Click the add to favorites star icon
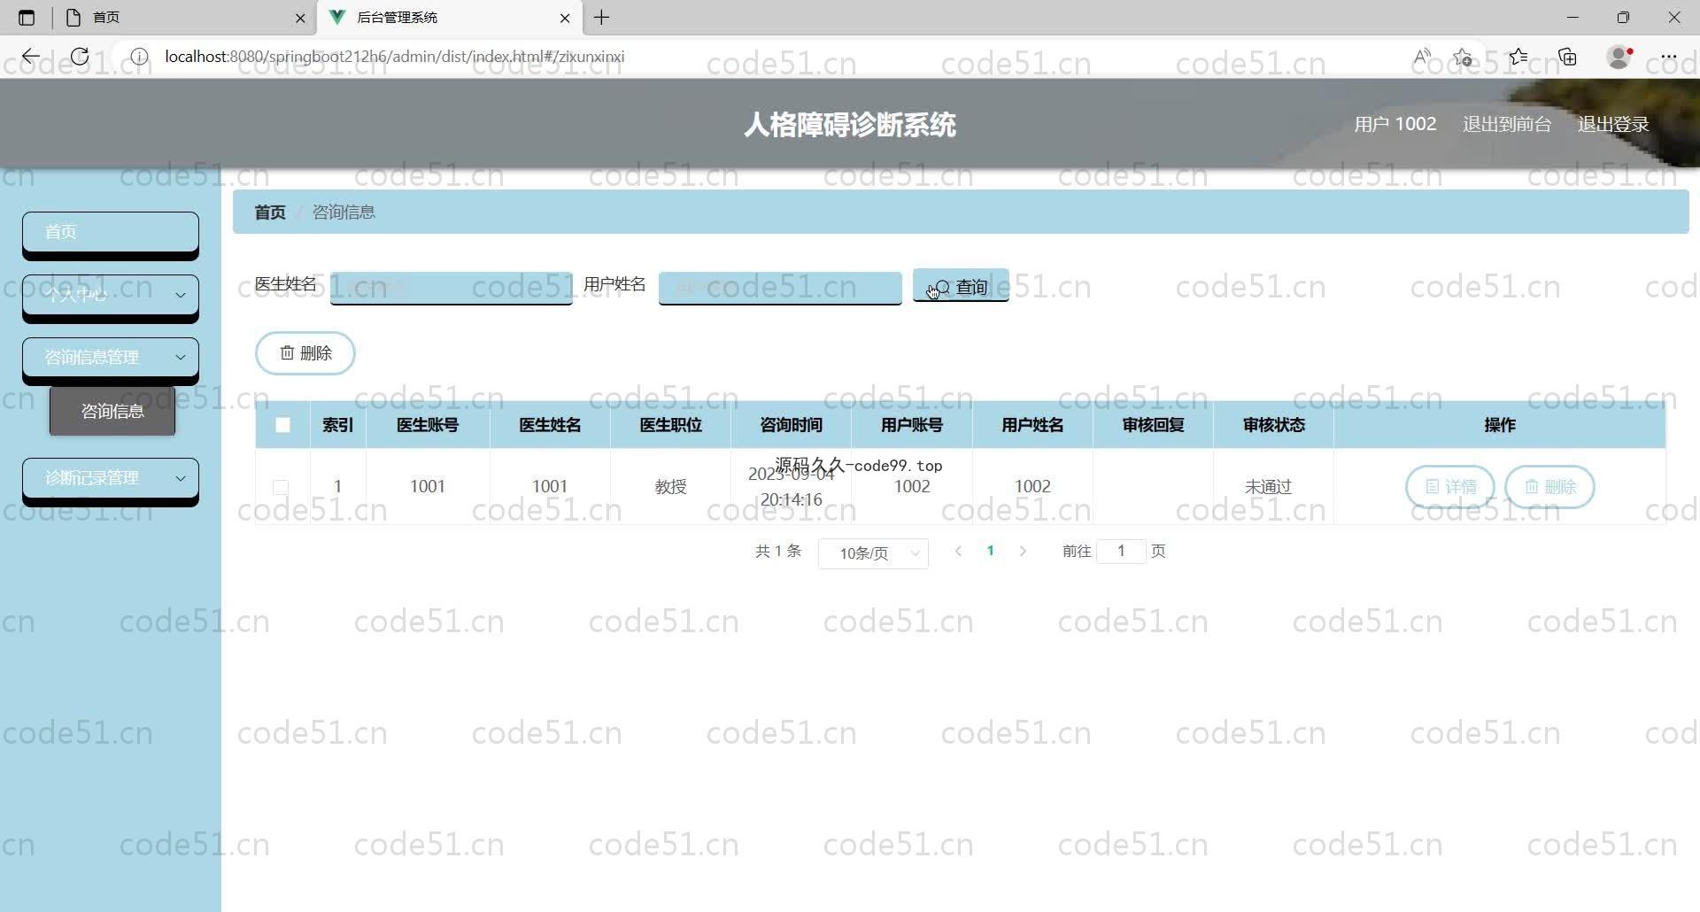The image size is (1700, 912). coord(1462,57)
